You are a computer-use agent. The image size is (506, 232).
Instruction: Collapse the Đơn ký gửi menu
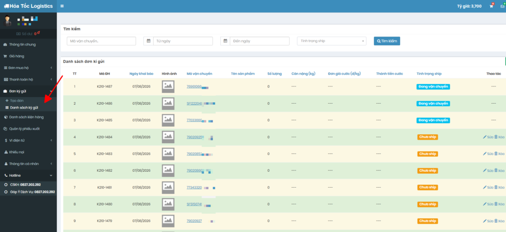point(28,91)
